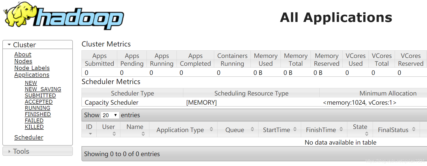The width and height of the screenshot is (427, 166).
Task: Sort by FinalStatus arrows icon
Action: 414,129
